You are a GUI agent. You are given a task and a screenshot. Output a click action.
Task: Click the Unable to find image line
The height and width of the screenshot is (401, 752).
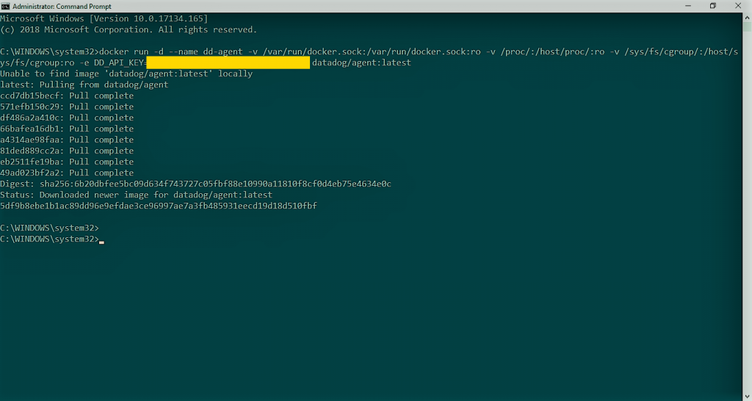pyautogui.click(x=126, y=73)
